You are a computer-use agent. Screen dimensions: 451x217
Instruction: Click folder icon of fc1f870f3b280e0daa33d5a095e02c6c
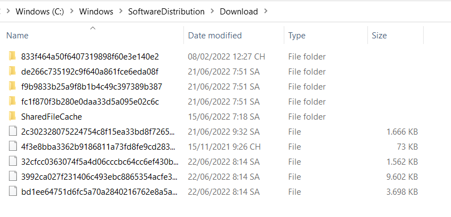[x=12, y=102]
